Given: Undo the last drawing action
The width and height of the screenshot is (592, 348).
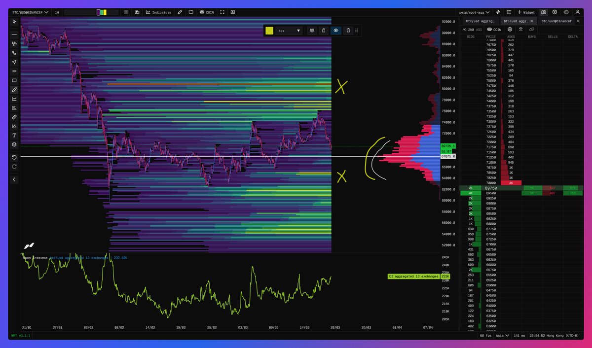Looking at the screenshot, I should pyautogui.click(x=14, y=157).
